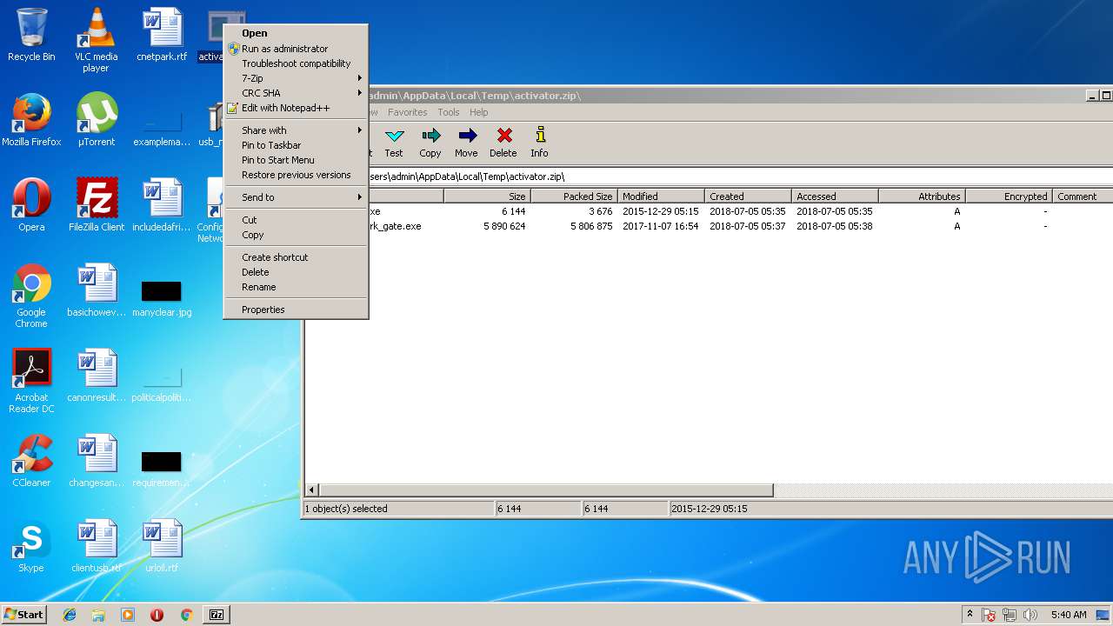
Task: Sort by Attributes column header
Action: (922, 196)
